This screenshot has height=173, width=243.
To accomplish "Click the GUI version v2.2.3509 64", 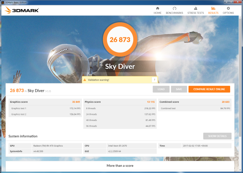I will 115,151.
